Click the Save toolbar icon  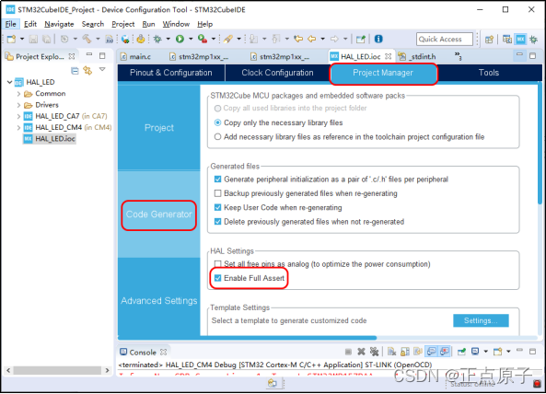pos(33,39)
